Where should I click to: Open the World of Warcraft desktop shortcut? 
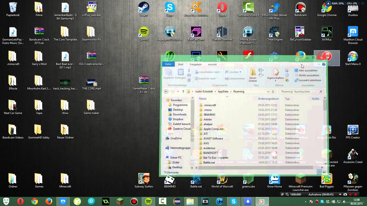[222, 180]
